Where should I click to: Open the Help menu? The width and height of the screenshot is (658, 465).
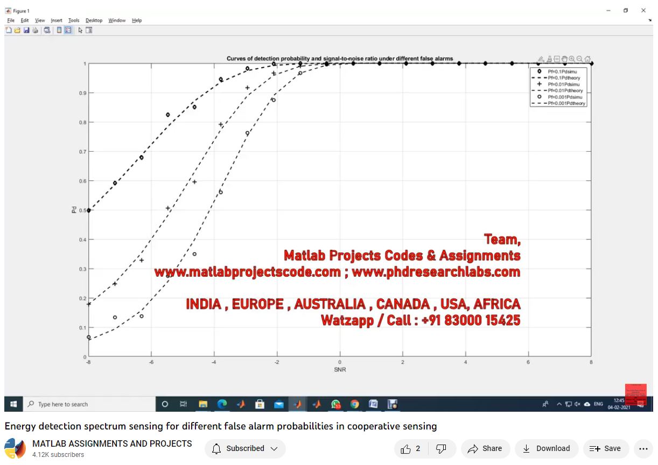[x=137, y=20]
